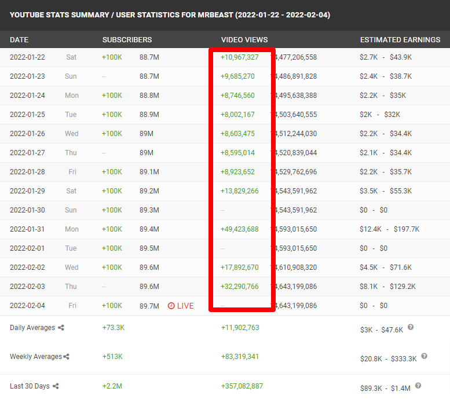450x403 pixels.
Task: Open help icon beside daily earnings $3K - $47.6K
Action: click(411, 327)
